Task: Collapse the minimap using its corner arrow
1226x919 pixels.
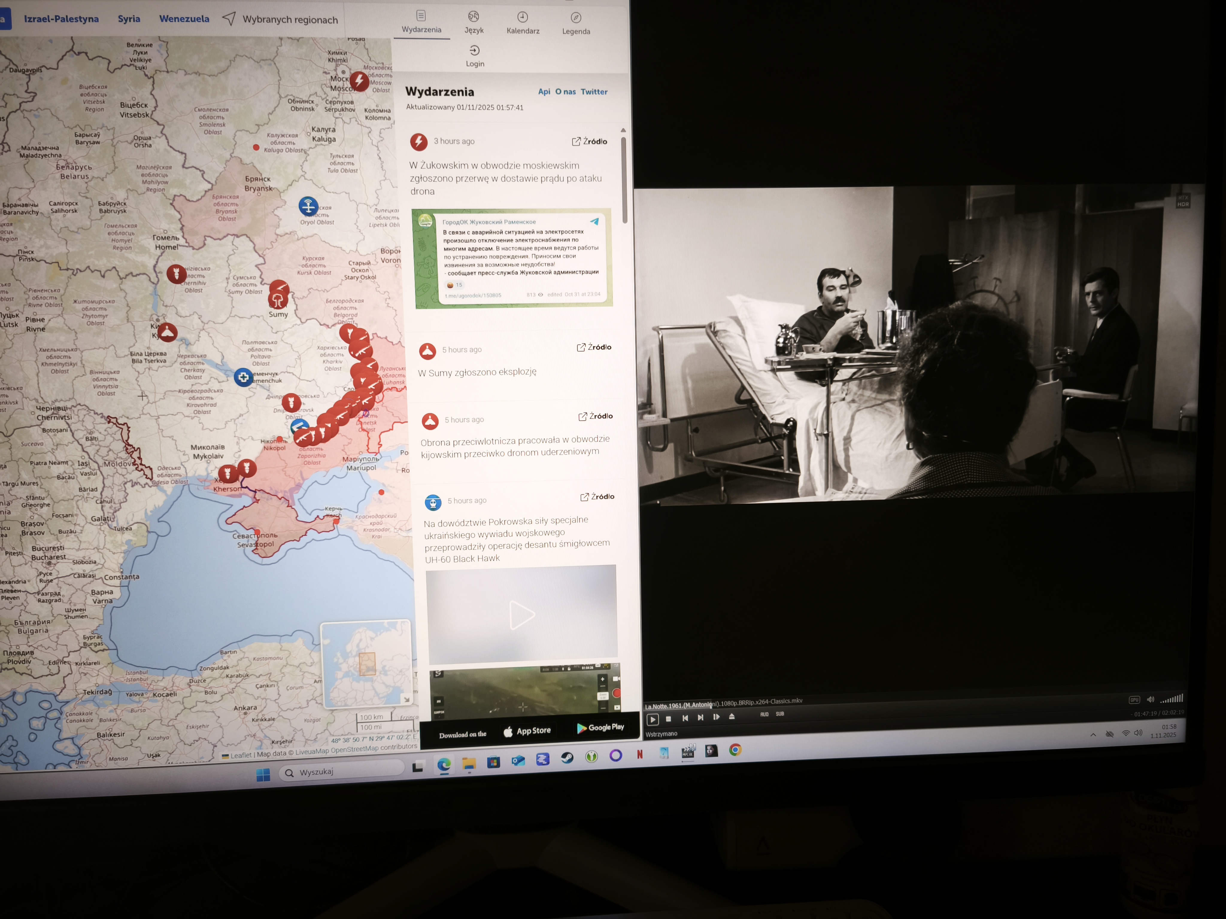Action: coord(406,700)
